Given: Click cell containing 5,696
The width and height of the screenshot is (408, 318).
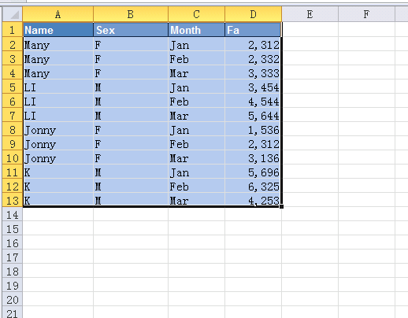Looking at the screenshot, I should 253,172.
